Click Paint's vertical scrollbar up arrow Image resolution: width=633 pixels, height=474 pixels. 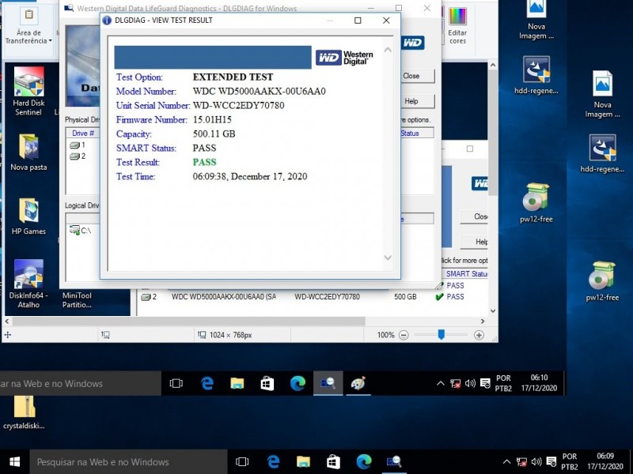[492, 65]
